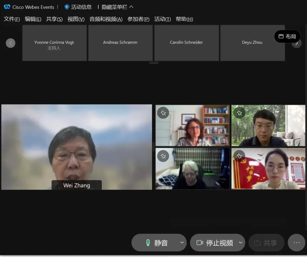
Task: Collapse the menu bar via 隐藏菜单栏
Action: (117, 7)
